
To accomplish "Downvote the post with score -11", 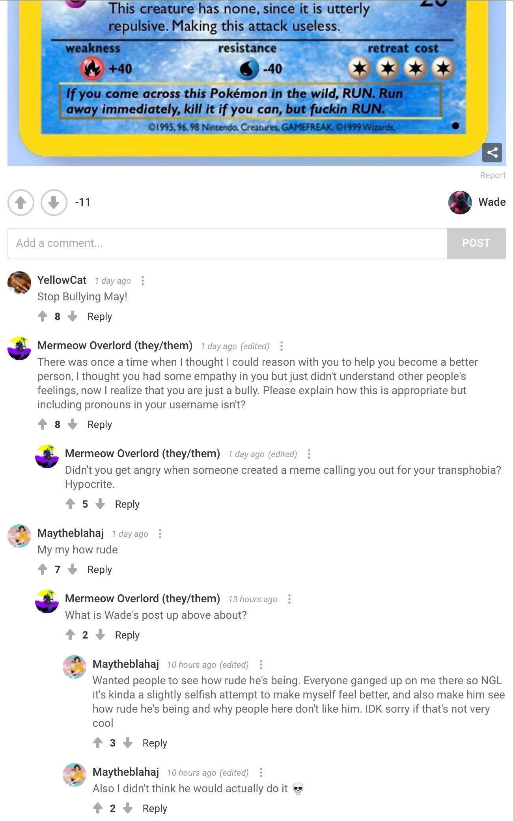I will (54, 203).
